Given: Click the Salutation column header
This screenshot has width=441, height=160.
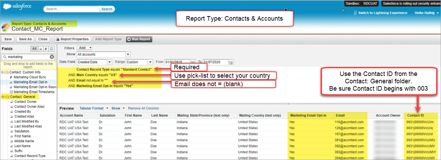Looking at the screenshot, I should tap(107, 116).
